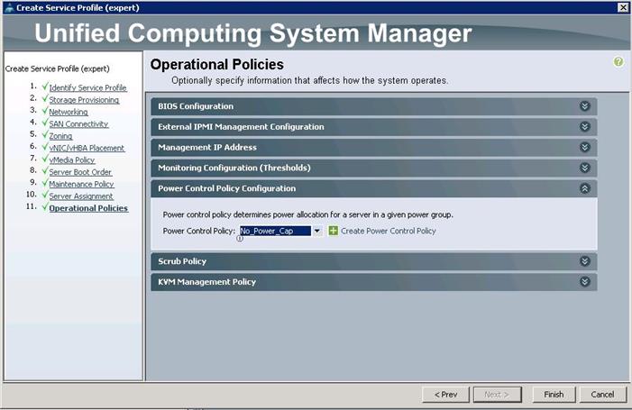Screen dimensions: 632x410
Task: Expand the BIOS Configuration chevron
Action: tap(584, 106)
